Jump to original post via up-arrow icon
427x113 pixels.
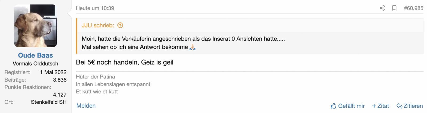(x=120, y=25)
